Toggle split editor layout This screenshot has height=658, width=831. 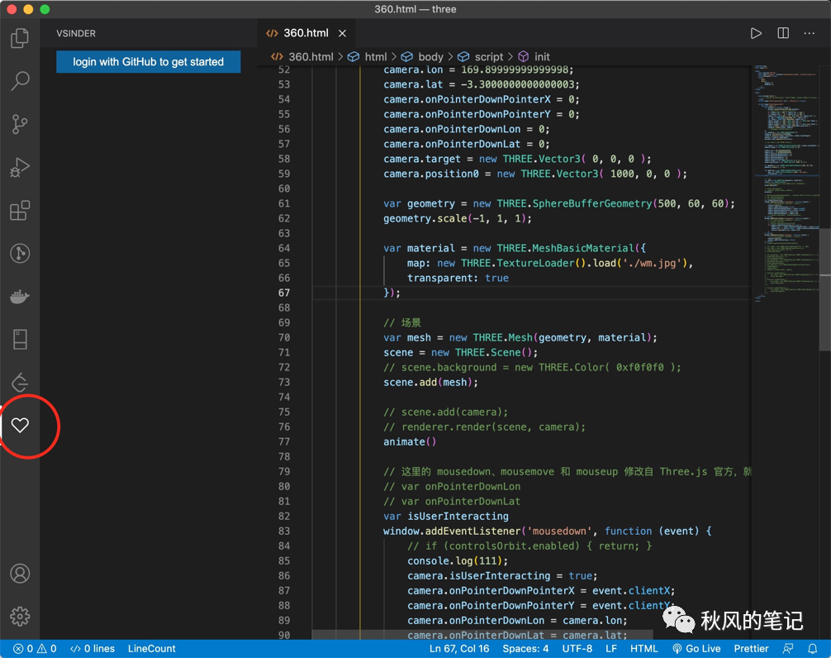click(x=783, y=33)
